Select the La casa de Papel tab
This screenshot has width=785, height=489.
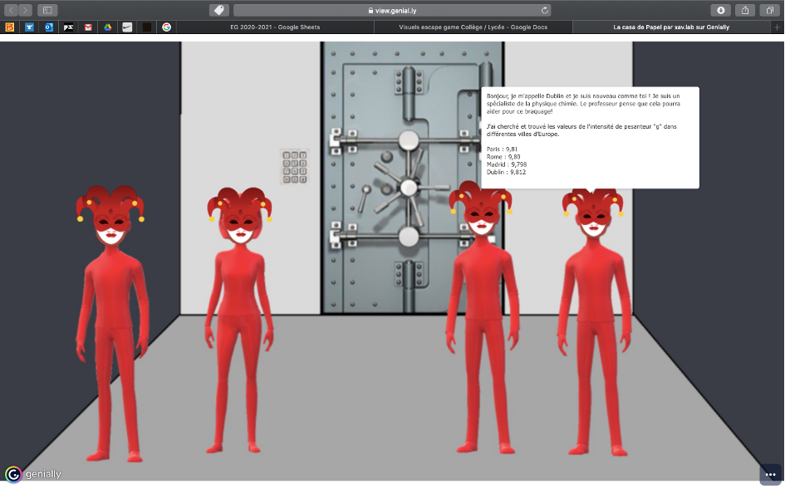671,27
